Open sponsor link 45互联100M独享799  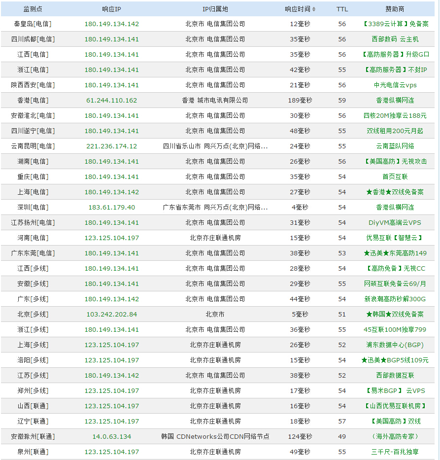[x=395, y=329]
